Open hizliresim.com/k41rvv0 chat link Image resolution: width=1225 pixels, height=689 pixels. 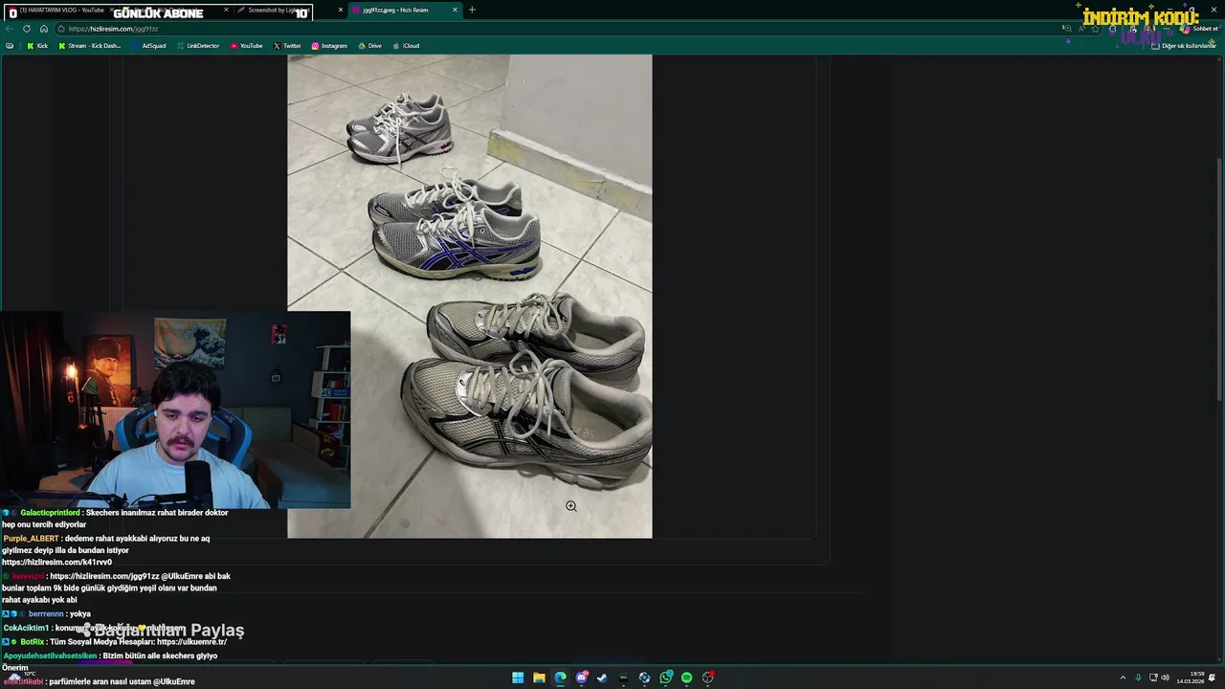point(56,563)
